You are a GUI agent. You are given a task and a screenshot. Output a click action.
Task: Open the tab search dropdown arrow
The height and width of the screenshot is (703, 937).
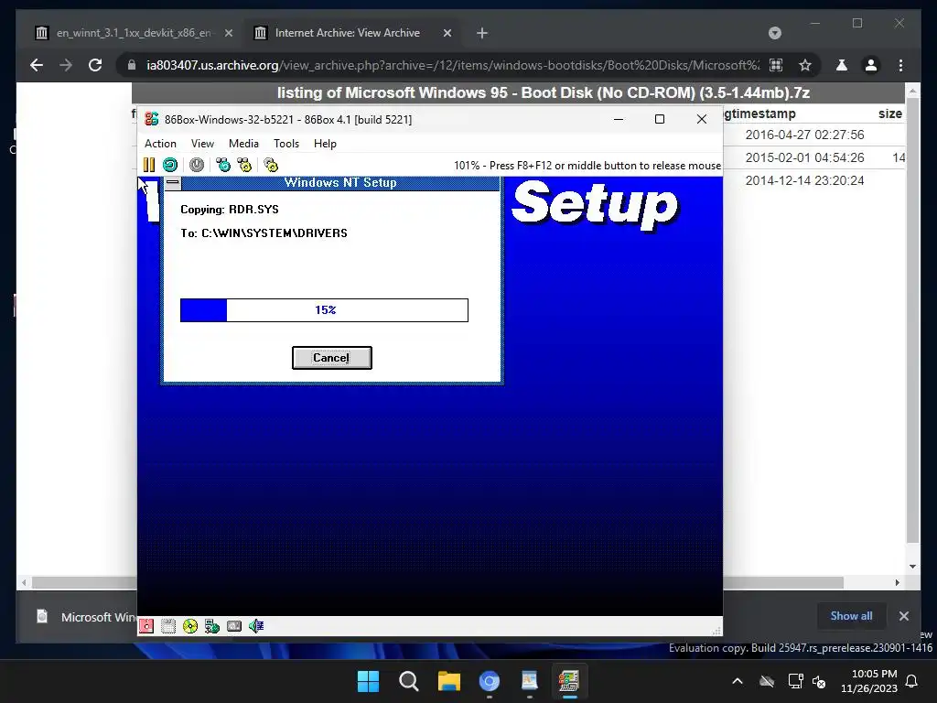(x=774, y=33)
